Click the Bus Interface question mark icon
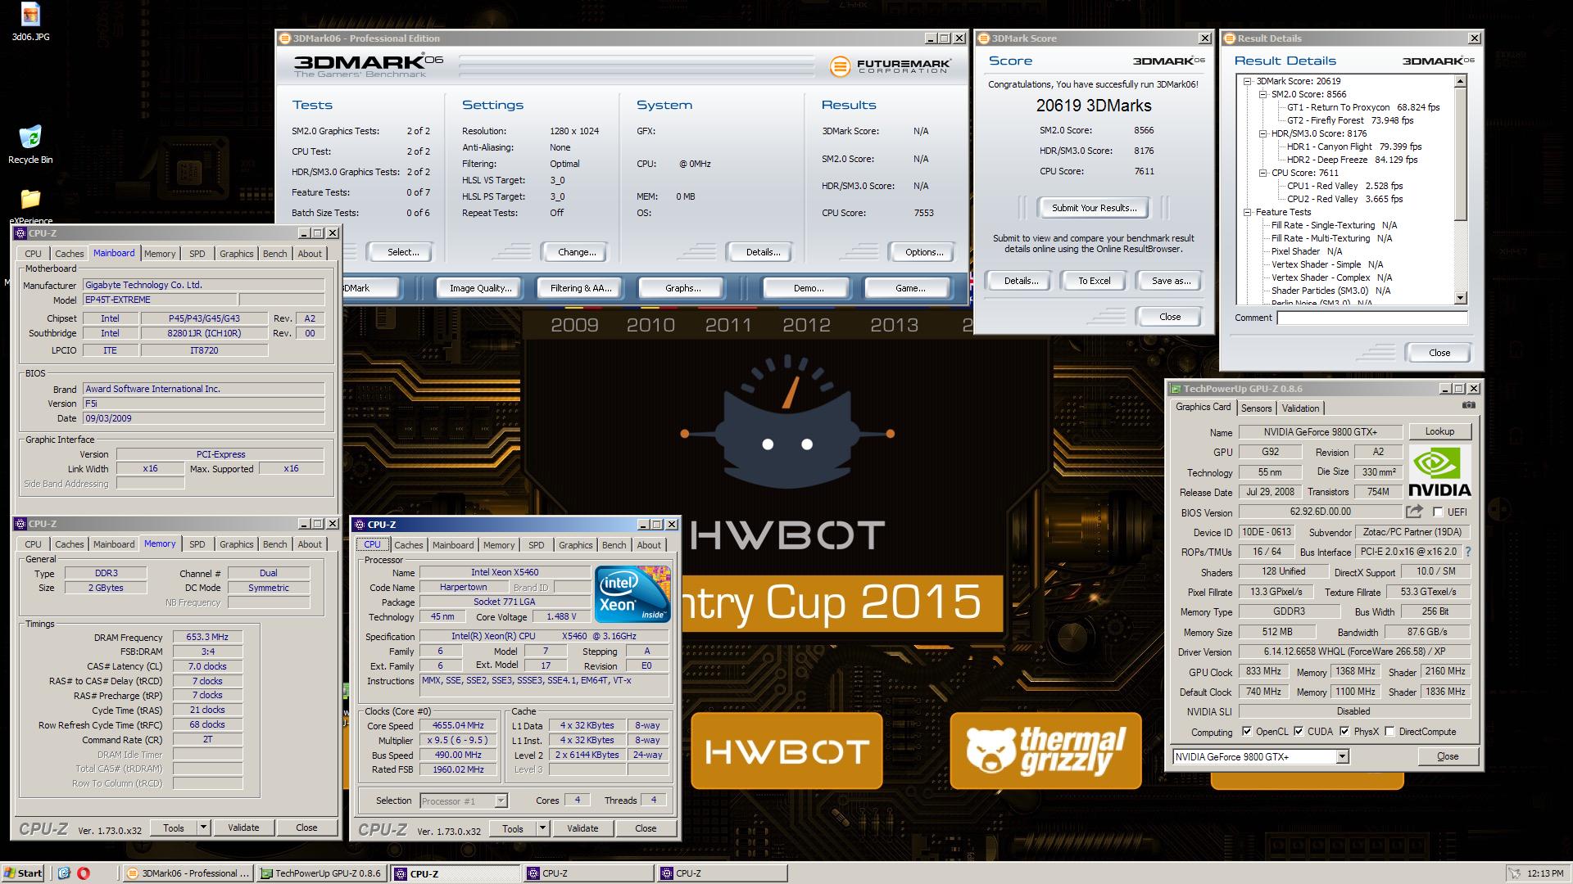This screenshot has width=1573, height=884. tap(1467, 552)
